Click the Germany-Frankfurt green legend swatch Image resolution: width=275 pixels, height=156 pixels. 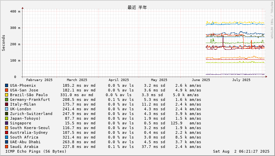6,100
